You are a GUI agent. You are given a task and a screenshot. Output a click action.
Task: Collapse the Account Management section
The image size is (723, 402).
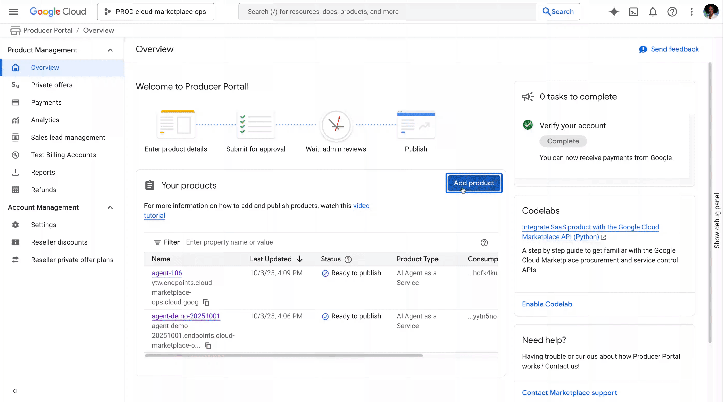tap(110, 207)
